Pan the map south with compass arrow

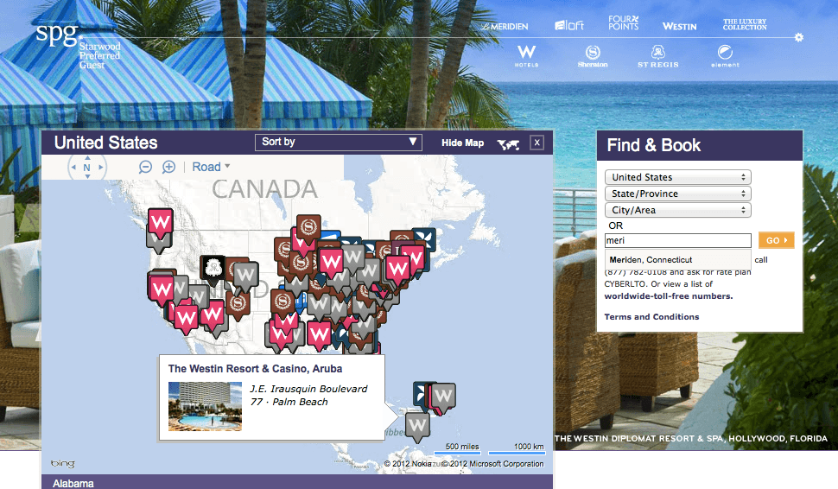(87, 176)
